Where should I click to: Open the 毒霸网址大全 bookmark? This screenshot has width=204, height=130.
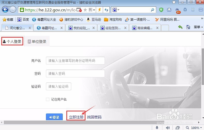(x=44, y=20)
